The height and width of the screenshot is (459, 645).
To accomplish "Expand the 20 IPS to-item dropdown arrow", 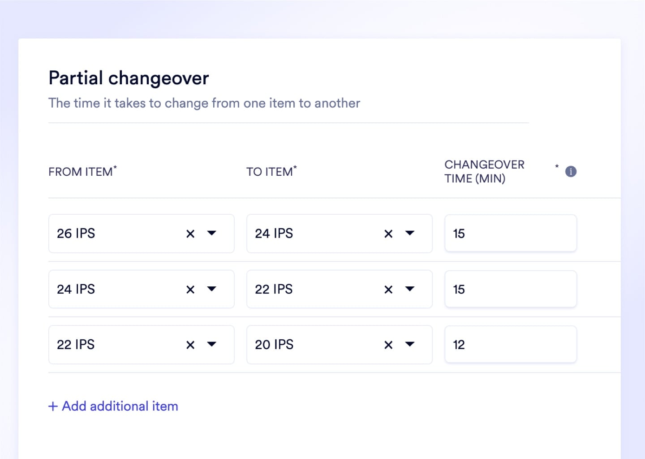I will click(410, 344).
